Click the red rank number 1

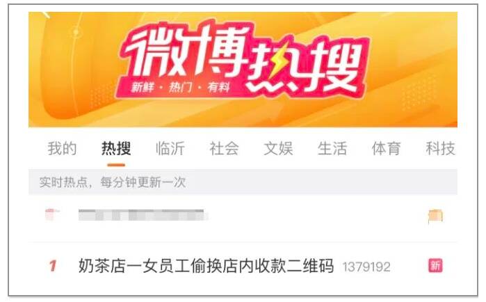point(53,266)
